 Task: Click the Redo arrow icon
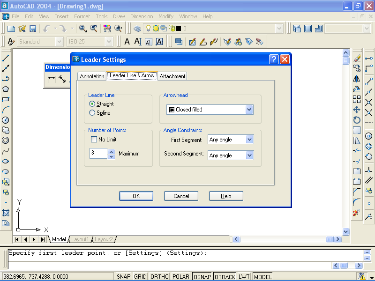(63, 29)
